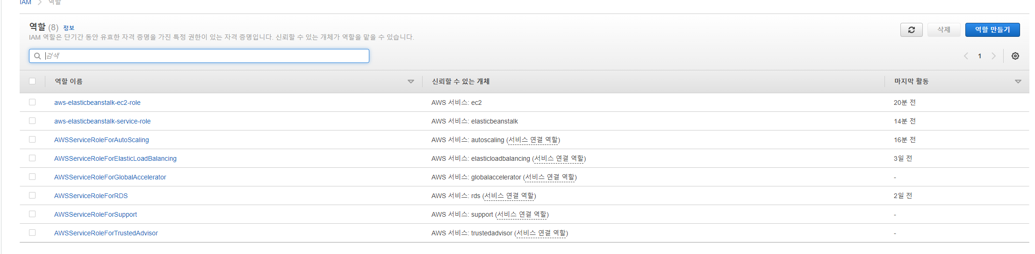This screenshot has width=1035, height=254.
Task: Click the 16분 전 last activity cell
Action: (905, 140)
